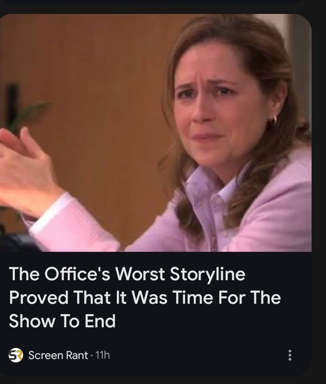
Task: Click the headline line "Show To End"
Action: click(62, 321)
